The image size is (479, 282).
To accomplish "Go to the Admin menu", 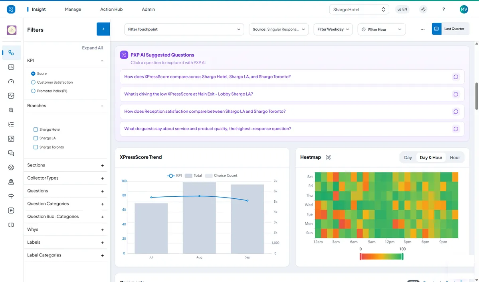I will (148, 10).
